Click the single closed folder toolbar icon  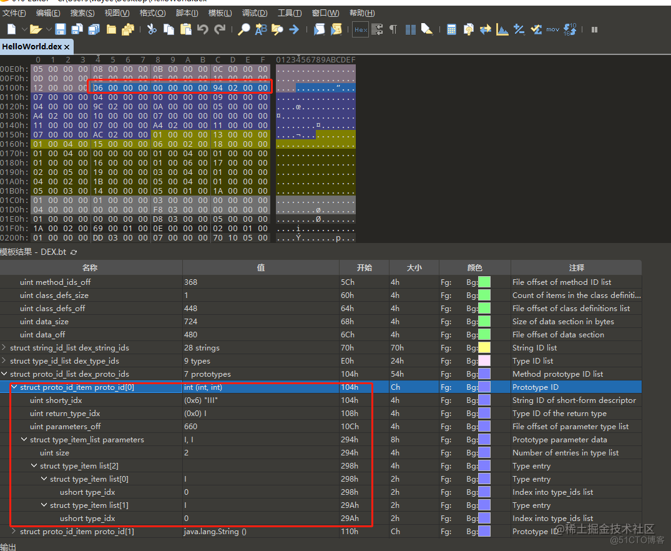(111, 29)
